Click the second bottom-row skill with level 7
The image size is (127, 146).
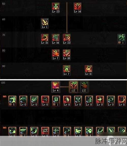click(23, 132)
